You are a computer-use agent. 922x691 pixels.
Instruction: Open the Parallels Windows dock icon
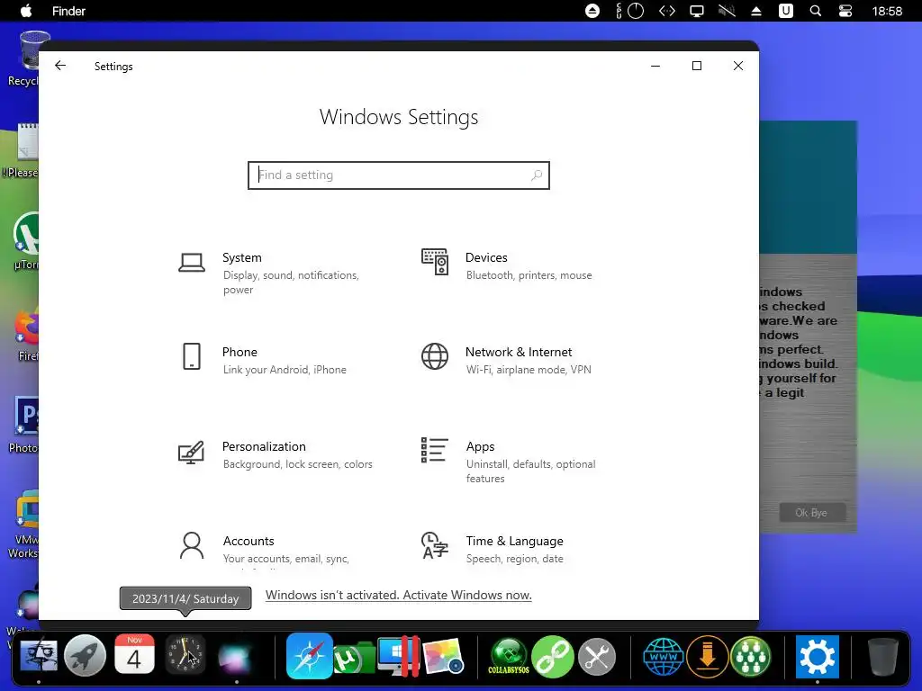[x=398, y=655]
